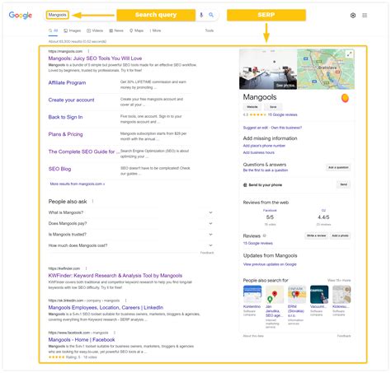Click the Feedback link under People also ask
Screen dimensions: 391x373
pyautogui.click(x=207, y=253)
